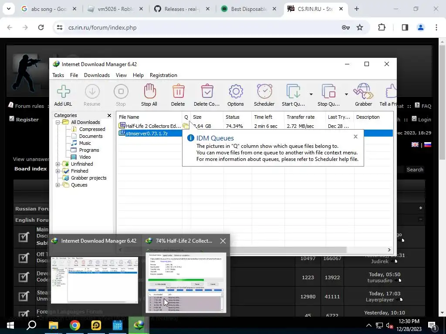
Task: Open IDM Options gear icon
Action: (x=236, y=91)
